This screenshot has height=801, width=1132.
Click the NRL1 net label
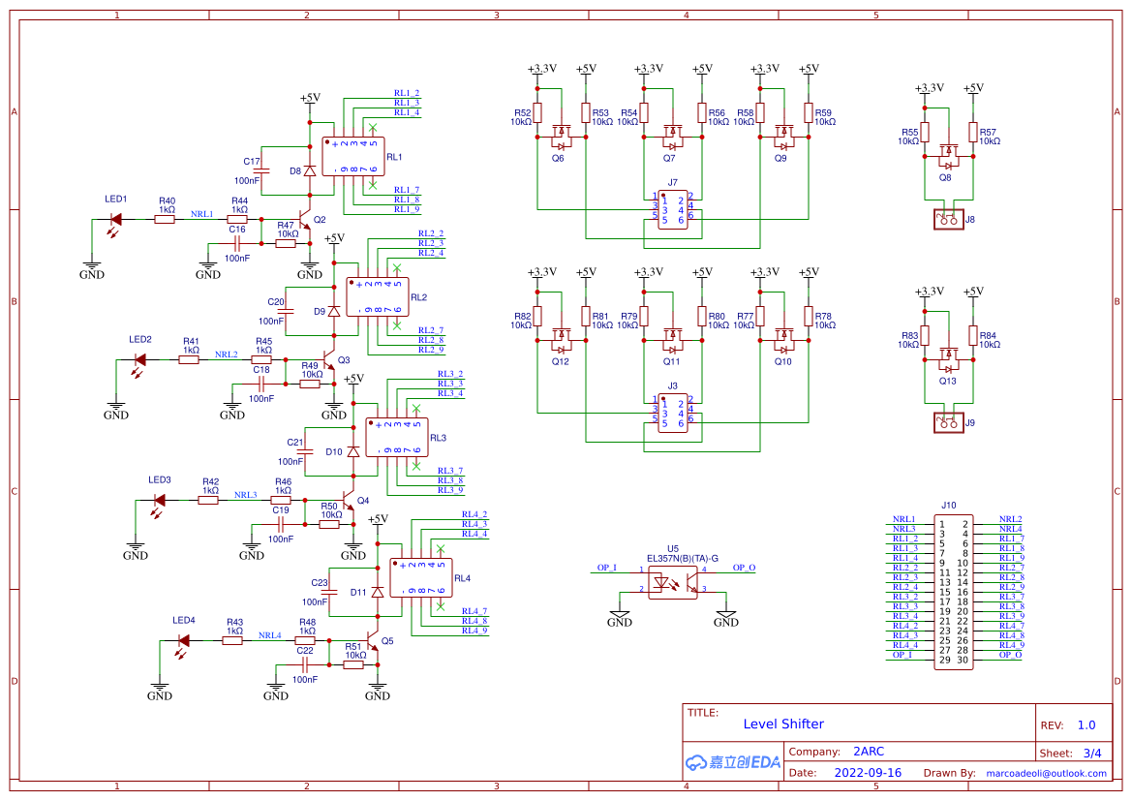pos(201,214)
